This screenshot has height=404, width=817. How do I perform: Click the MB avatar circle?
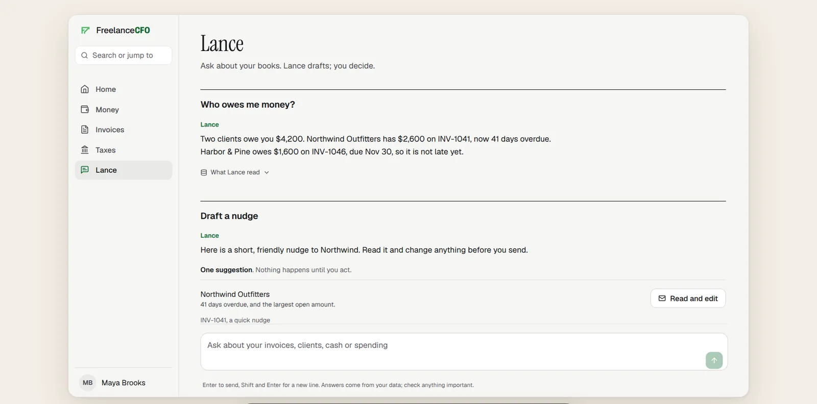[88, 383]
